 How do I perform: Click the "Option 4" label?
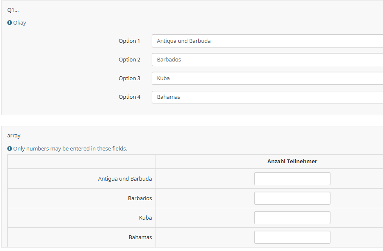(129, 97)
